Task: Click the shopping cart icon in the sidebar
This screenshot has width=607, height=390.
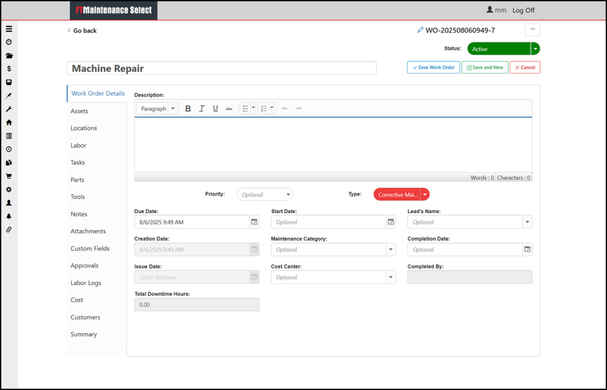Action: click(9, 176)
